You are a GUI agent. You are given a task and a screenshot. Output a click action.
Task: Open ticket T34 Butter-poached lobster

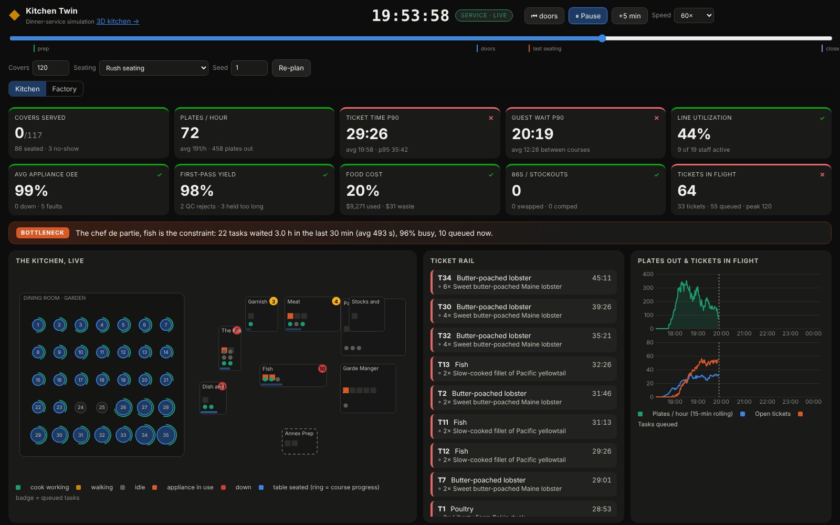(523, 282)
